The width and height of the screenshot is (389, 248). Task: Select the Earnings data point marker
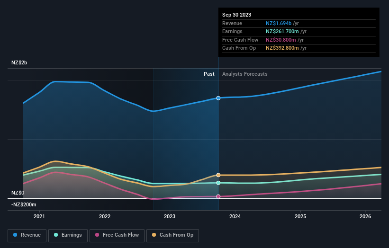click(x=218, y=183)
